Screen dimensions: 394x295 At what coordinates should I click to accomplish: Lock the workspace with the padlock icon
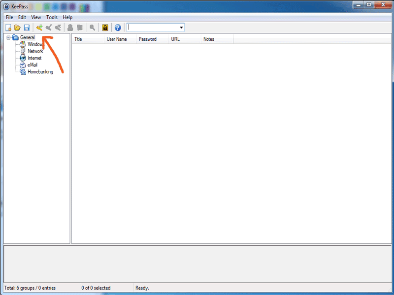(105, 28)
